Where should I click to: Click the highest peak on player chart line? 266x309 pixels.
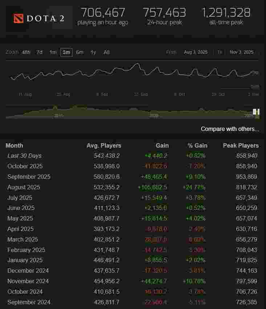(x=137, y=64)
